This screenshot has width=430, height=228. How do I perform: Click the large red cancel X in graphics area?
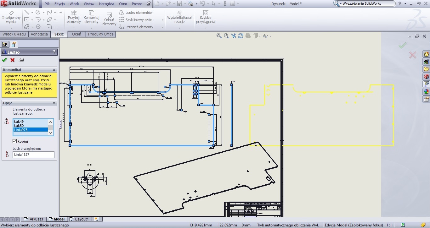point(412,55)
